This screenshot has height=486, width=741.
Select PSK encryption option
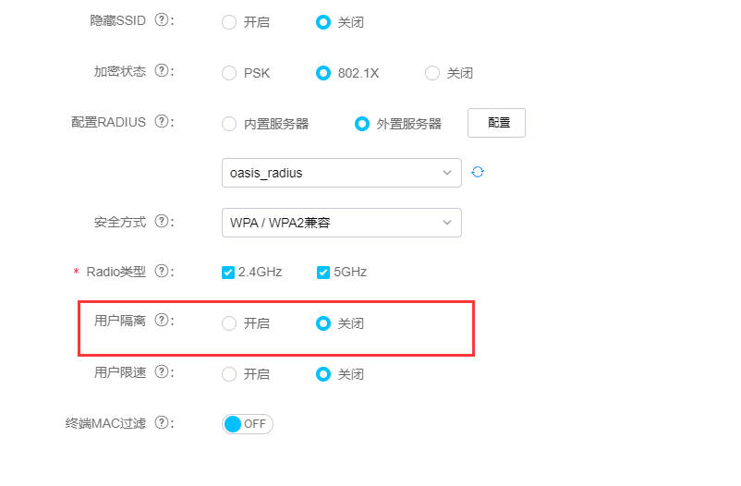point(229,73)
